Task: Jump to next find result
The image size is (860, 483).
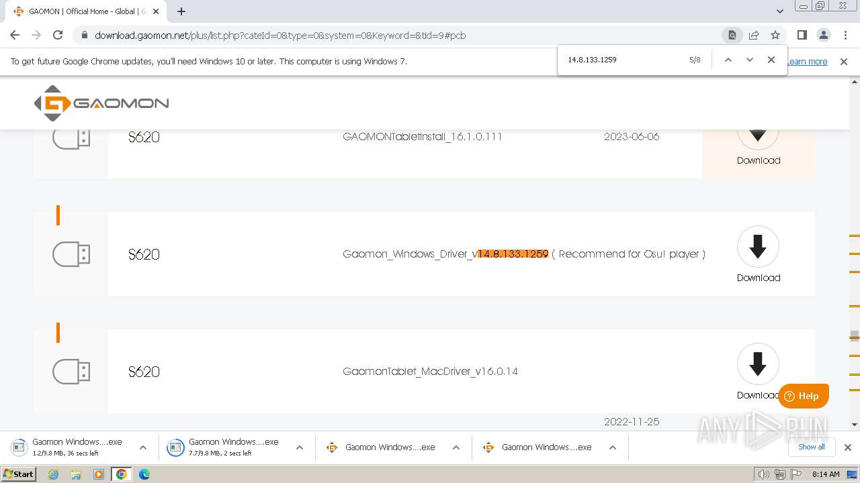Action: click(750, 60)
